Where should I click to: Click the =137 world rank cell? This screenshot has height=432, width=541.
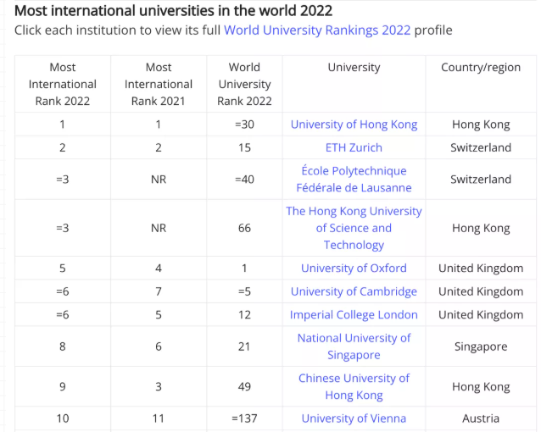coord(244,418)
